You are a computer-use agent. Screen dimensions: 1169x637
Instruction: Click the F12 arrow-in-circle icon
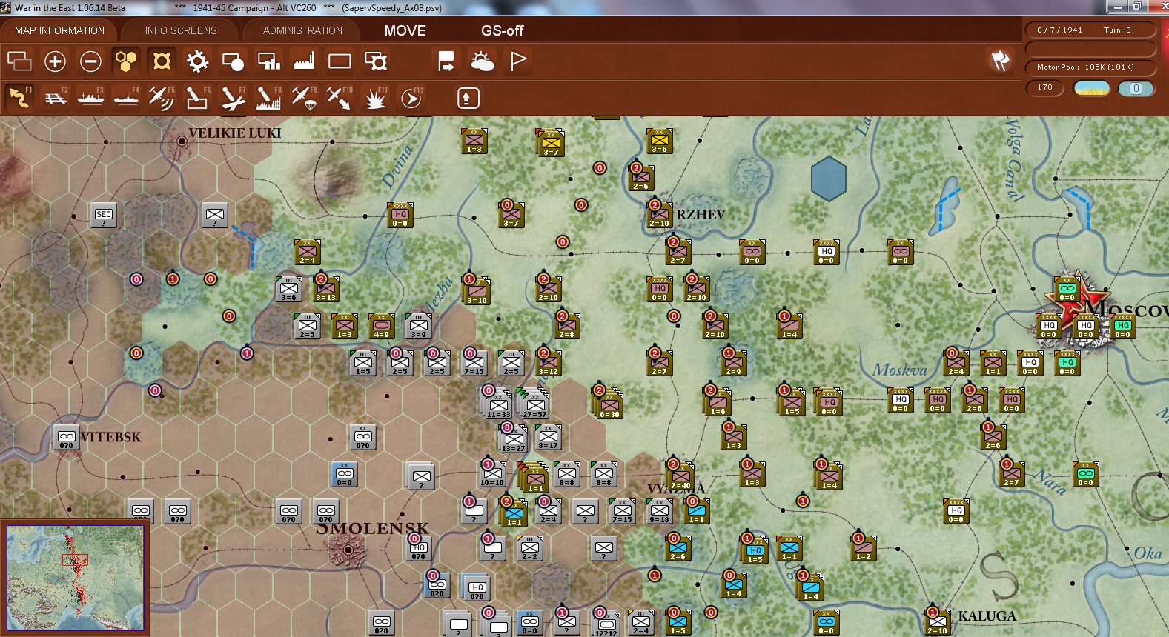pyautogui.click(x=411, y=98)
